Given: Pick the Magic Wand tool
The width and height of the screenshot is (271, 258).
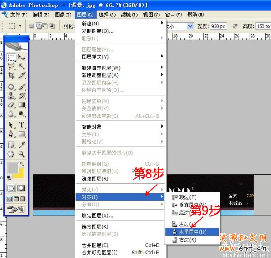Looking at the screenshot, I should point(22,67).
